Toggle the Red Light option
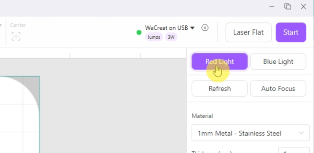Image resolution: width=314 pixels, height=153 pixels. point(219,62)
